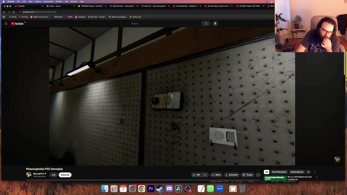Close the Home - Zoom tab
347x195 pixels.
[x=74, y=6]
